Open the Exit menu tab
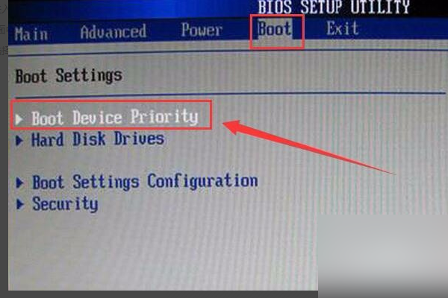The width and height of the screenshot is (448, 298). point(342,28)
